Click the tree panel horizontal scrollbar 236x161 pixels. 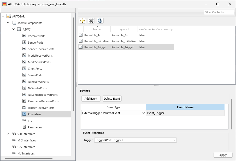29,158
